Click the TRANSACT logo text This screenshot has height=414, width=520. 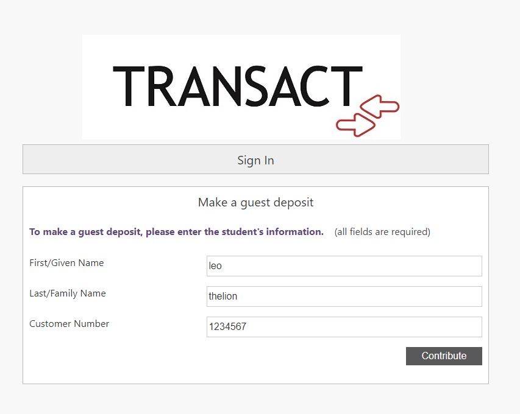click(238, 86)
